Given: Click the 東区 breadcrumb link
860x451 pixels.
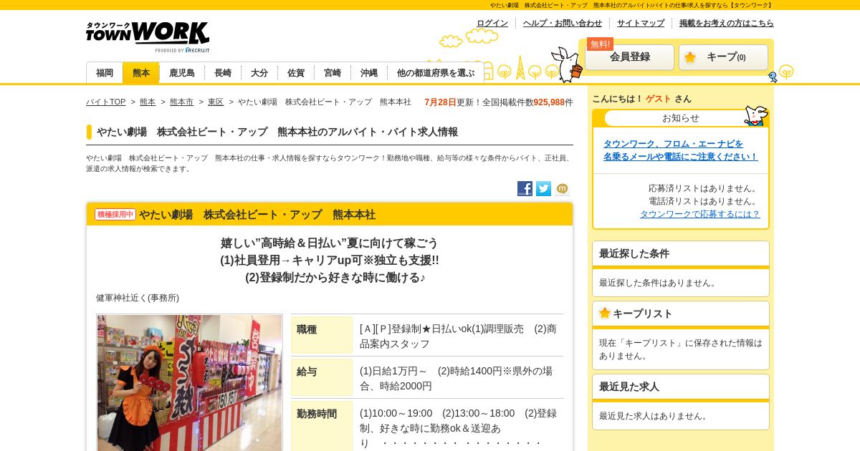Looking at the screenshot, I should pos(216,102).
